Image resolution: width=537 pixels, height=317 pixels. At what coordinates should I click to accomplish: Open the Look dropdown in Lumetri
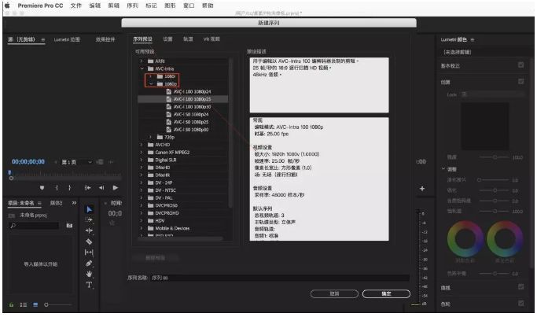pyautogui.click(x=491, y=94)
